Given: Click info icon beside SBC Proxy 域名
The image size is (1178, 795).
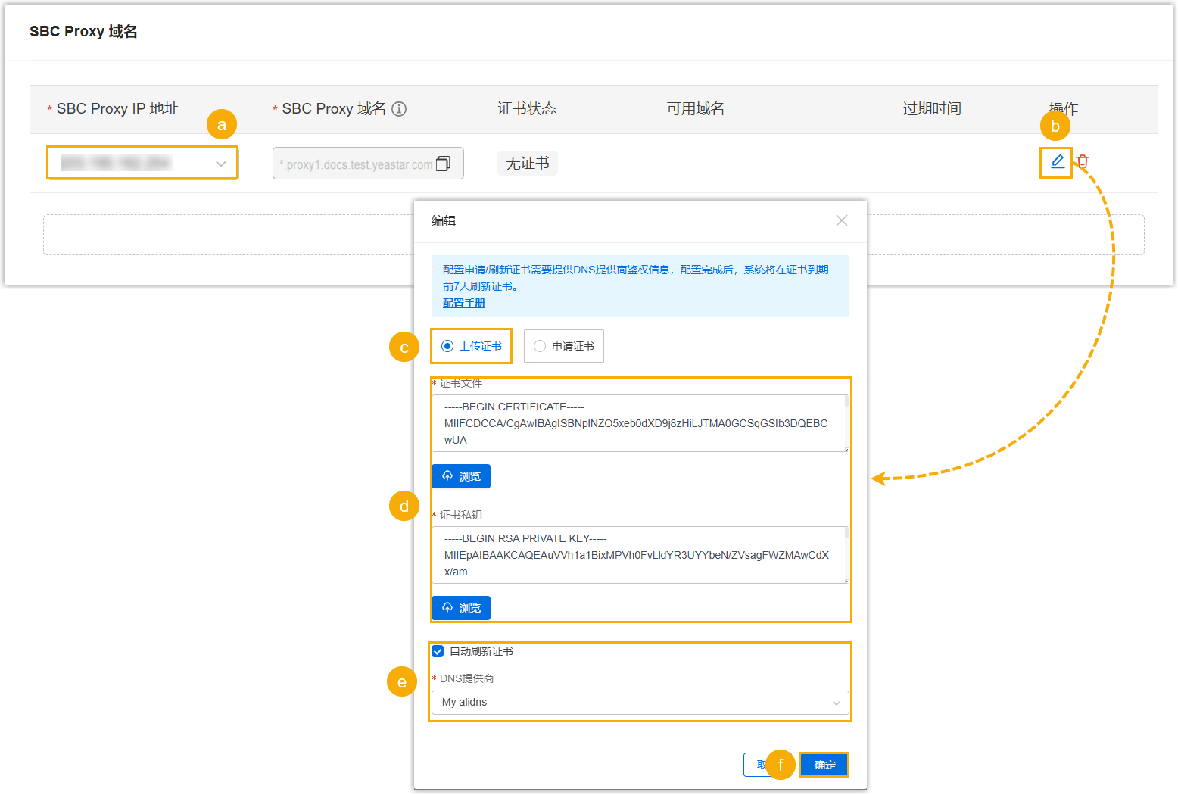Looking at the screenshot, I should 399,109.
